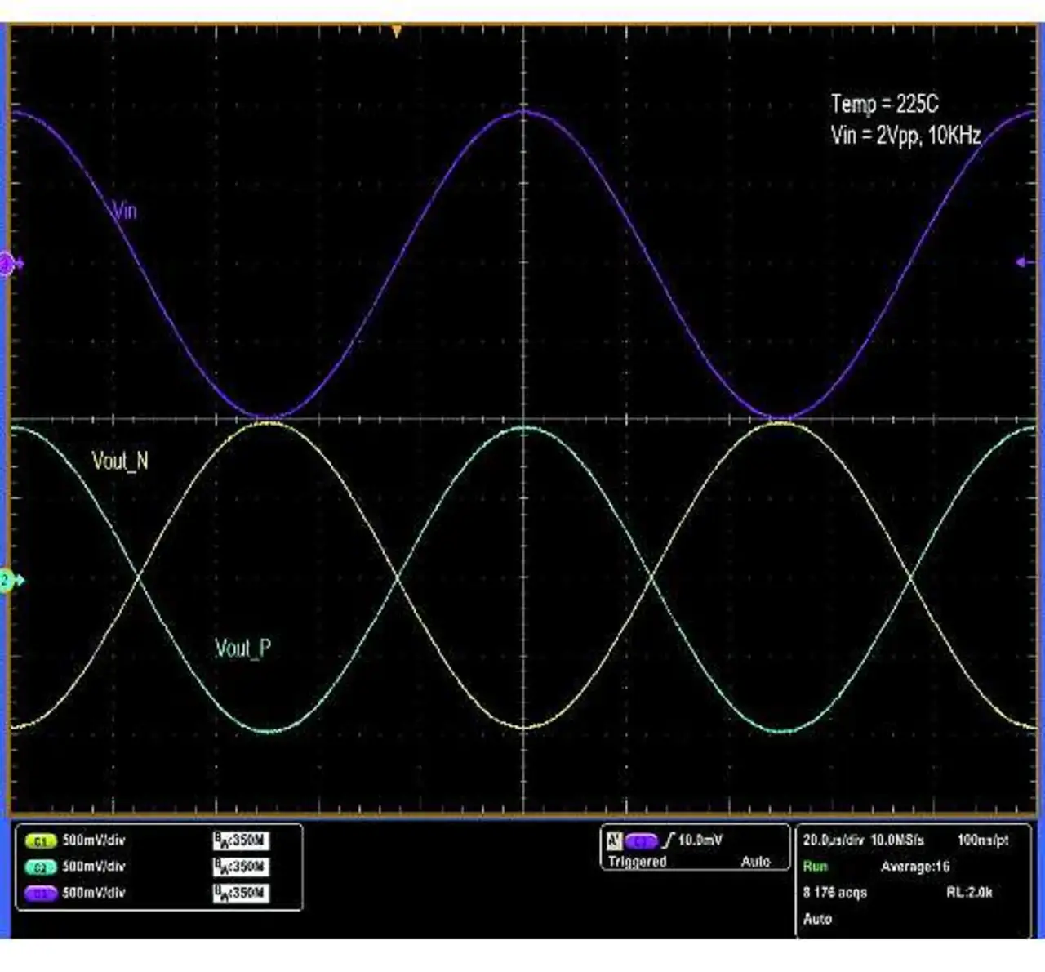Click the purple trigger level arrow on right

point(1024,262)
